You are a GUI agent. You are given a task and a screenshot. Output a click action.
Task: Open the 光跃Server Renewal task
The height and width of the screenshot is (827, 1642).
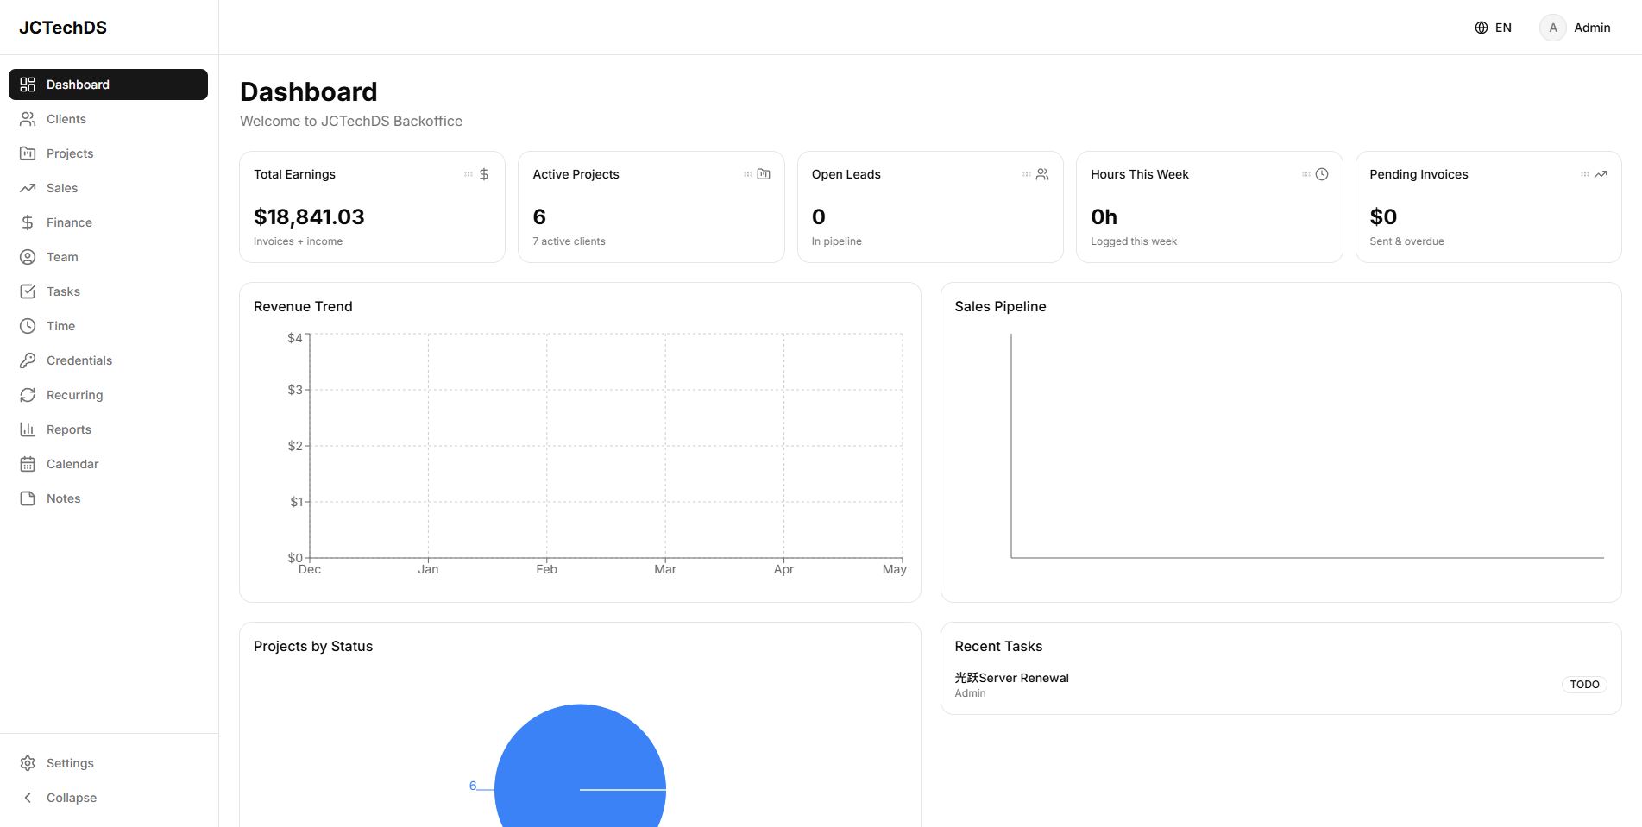(1011, 678)
